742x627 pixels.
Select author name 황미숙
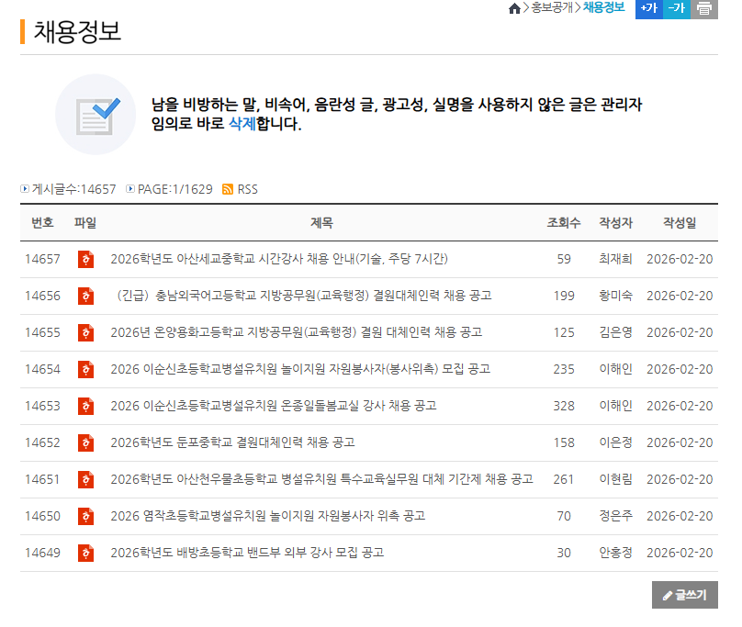click(x=615, y=296)
